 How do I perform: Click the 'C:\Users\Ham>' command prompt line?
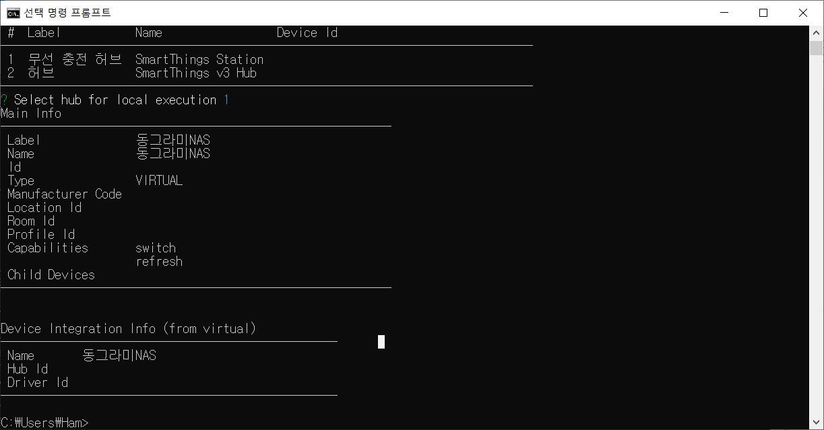[x=44, y=423]
